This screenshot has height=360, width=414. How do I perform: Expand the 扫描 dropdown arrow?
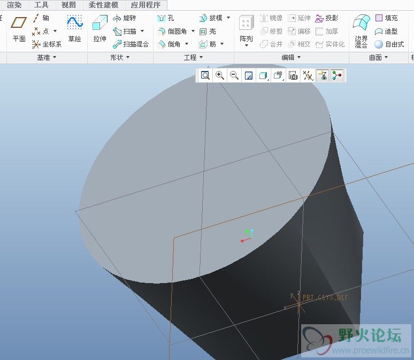[142, 31]
